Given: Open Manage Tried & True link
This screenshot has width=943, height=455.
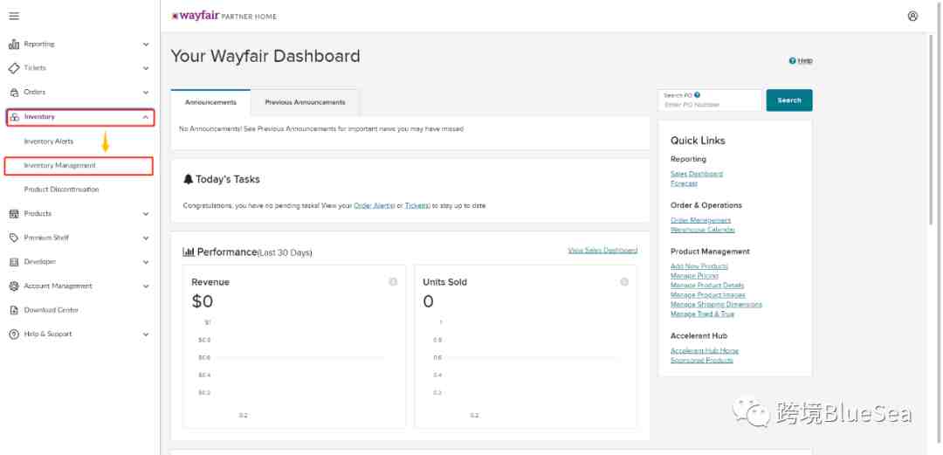Looking at the screenshot, I should pyautogui.click(x=702, y=314).
